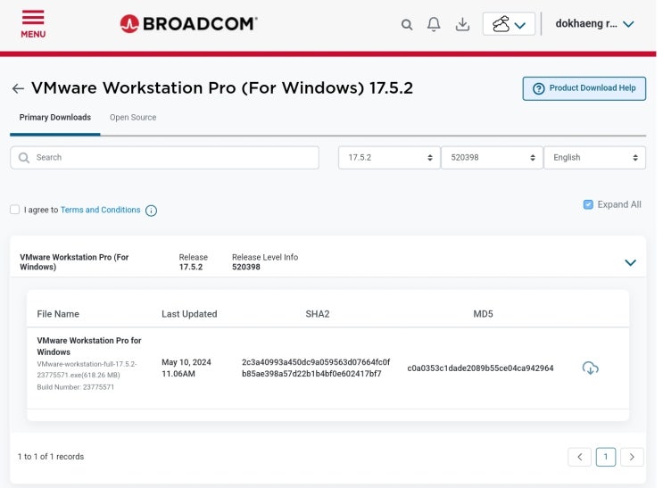
Task: Click the May 10, 2024 date cell
Action: [x=186, y=368]
